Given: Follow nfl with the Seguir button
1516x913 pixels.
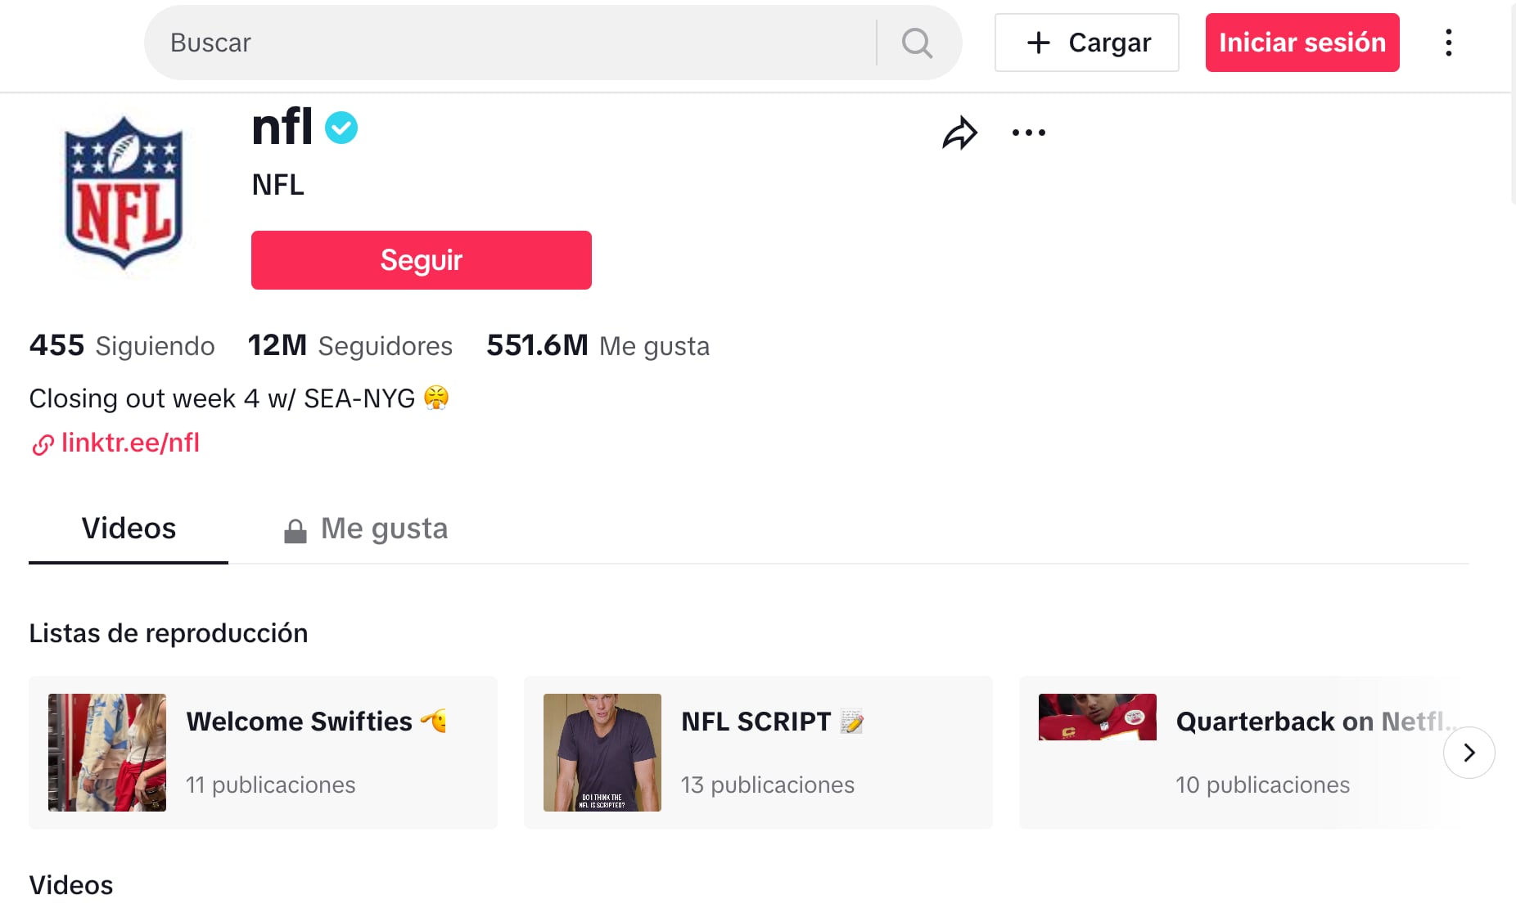Looking at the screenshot, I should (x=422, y=260).
